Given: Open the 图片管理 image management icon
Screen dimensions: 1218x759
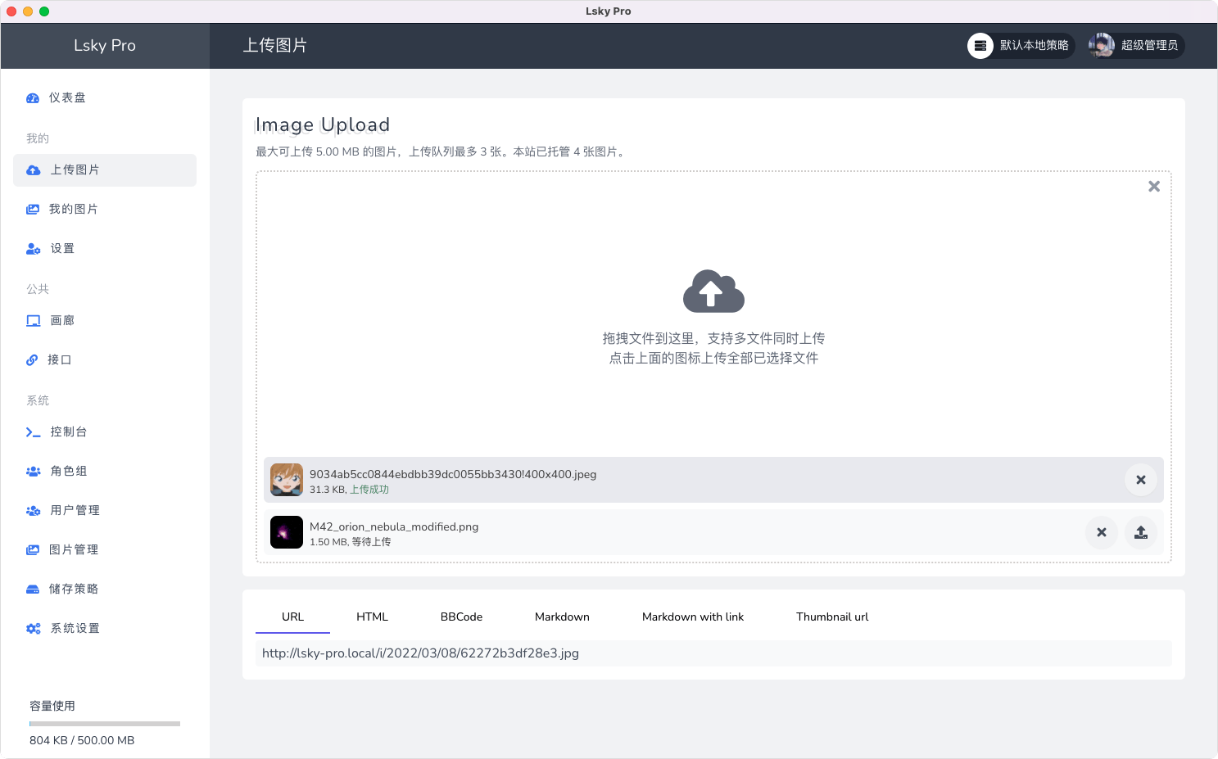Looking at the screenshot, I should [x=33, y=549].
